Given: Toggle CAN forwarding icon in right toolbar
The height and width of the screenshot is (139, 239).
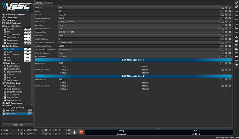Looking at the screenshot, I should (236, 65).
